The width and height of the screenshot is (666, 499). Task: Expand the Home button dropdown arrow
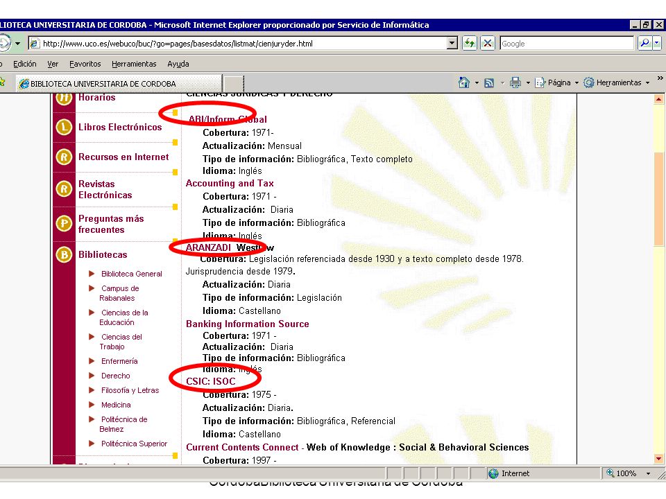[x=477, y=82]
